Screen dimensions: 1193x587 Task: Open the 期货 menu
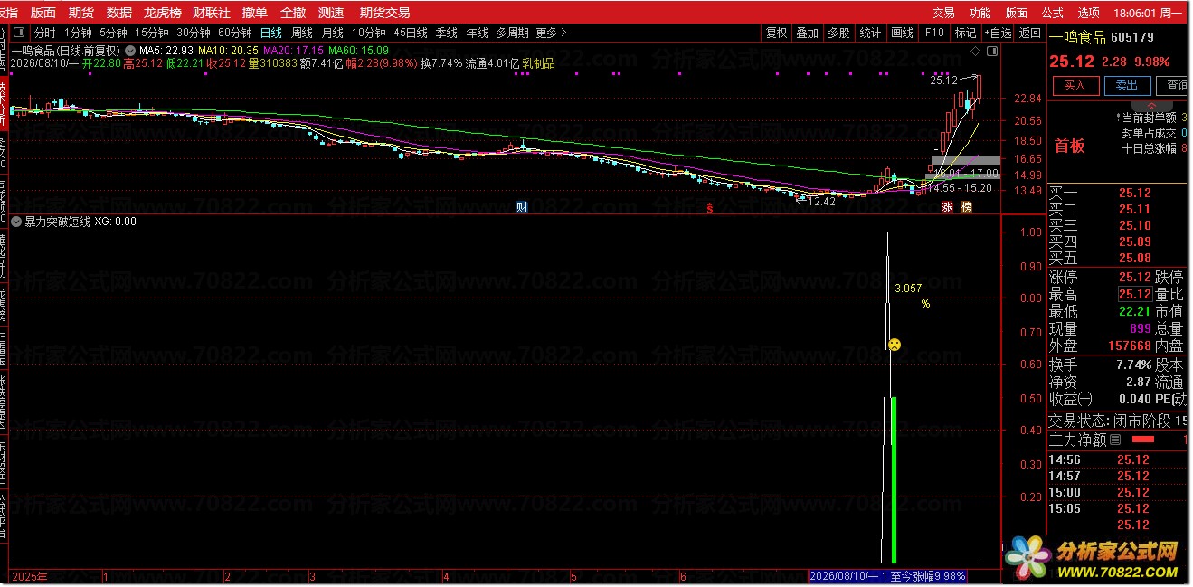tap(80, 13)
